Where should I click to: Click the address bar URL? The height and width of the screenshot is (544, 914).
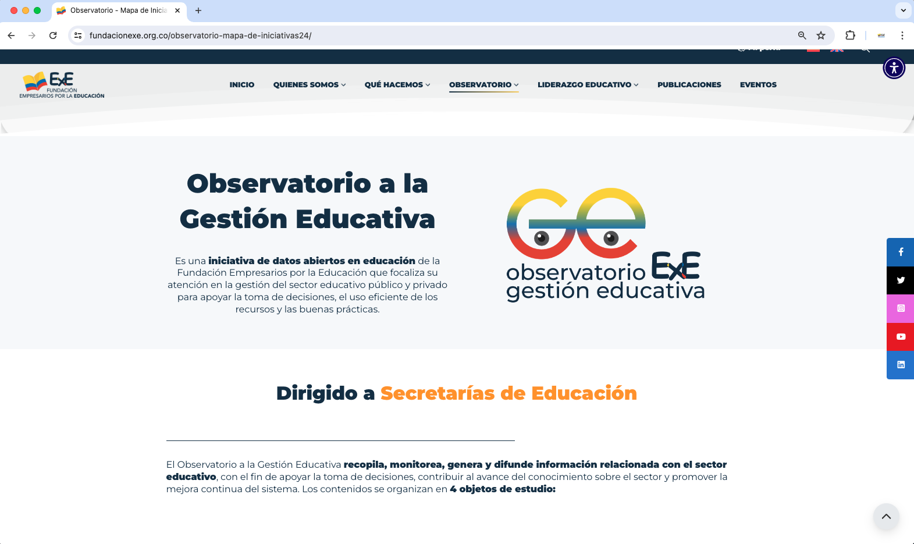click(201, 35)
